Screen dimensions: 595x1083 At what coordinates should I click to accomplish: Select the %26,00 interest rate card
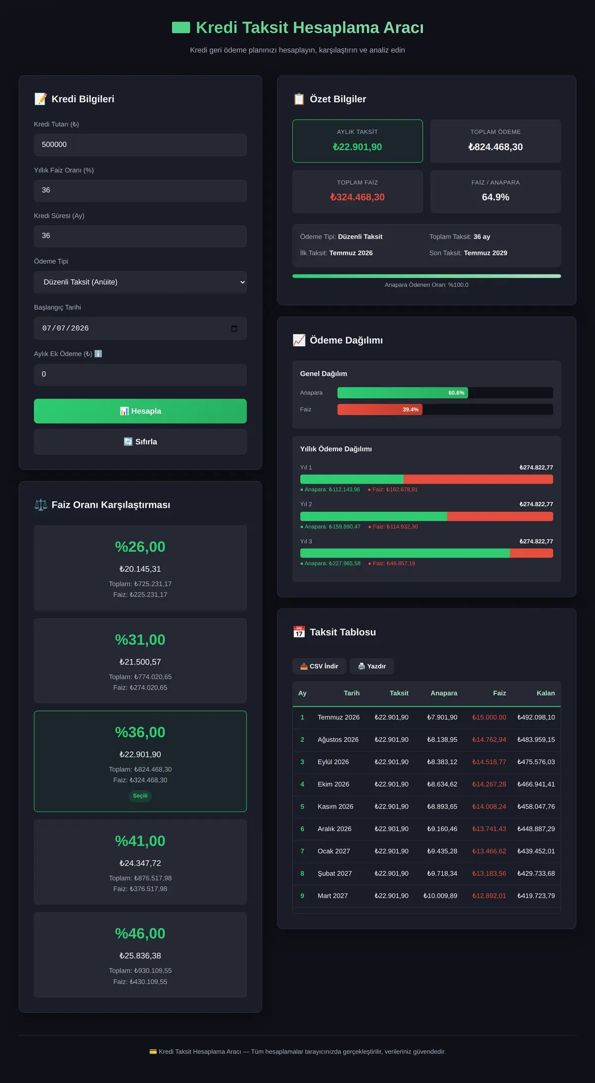(140, 568)
